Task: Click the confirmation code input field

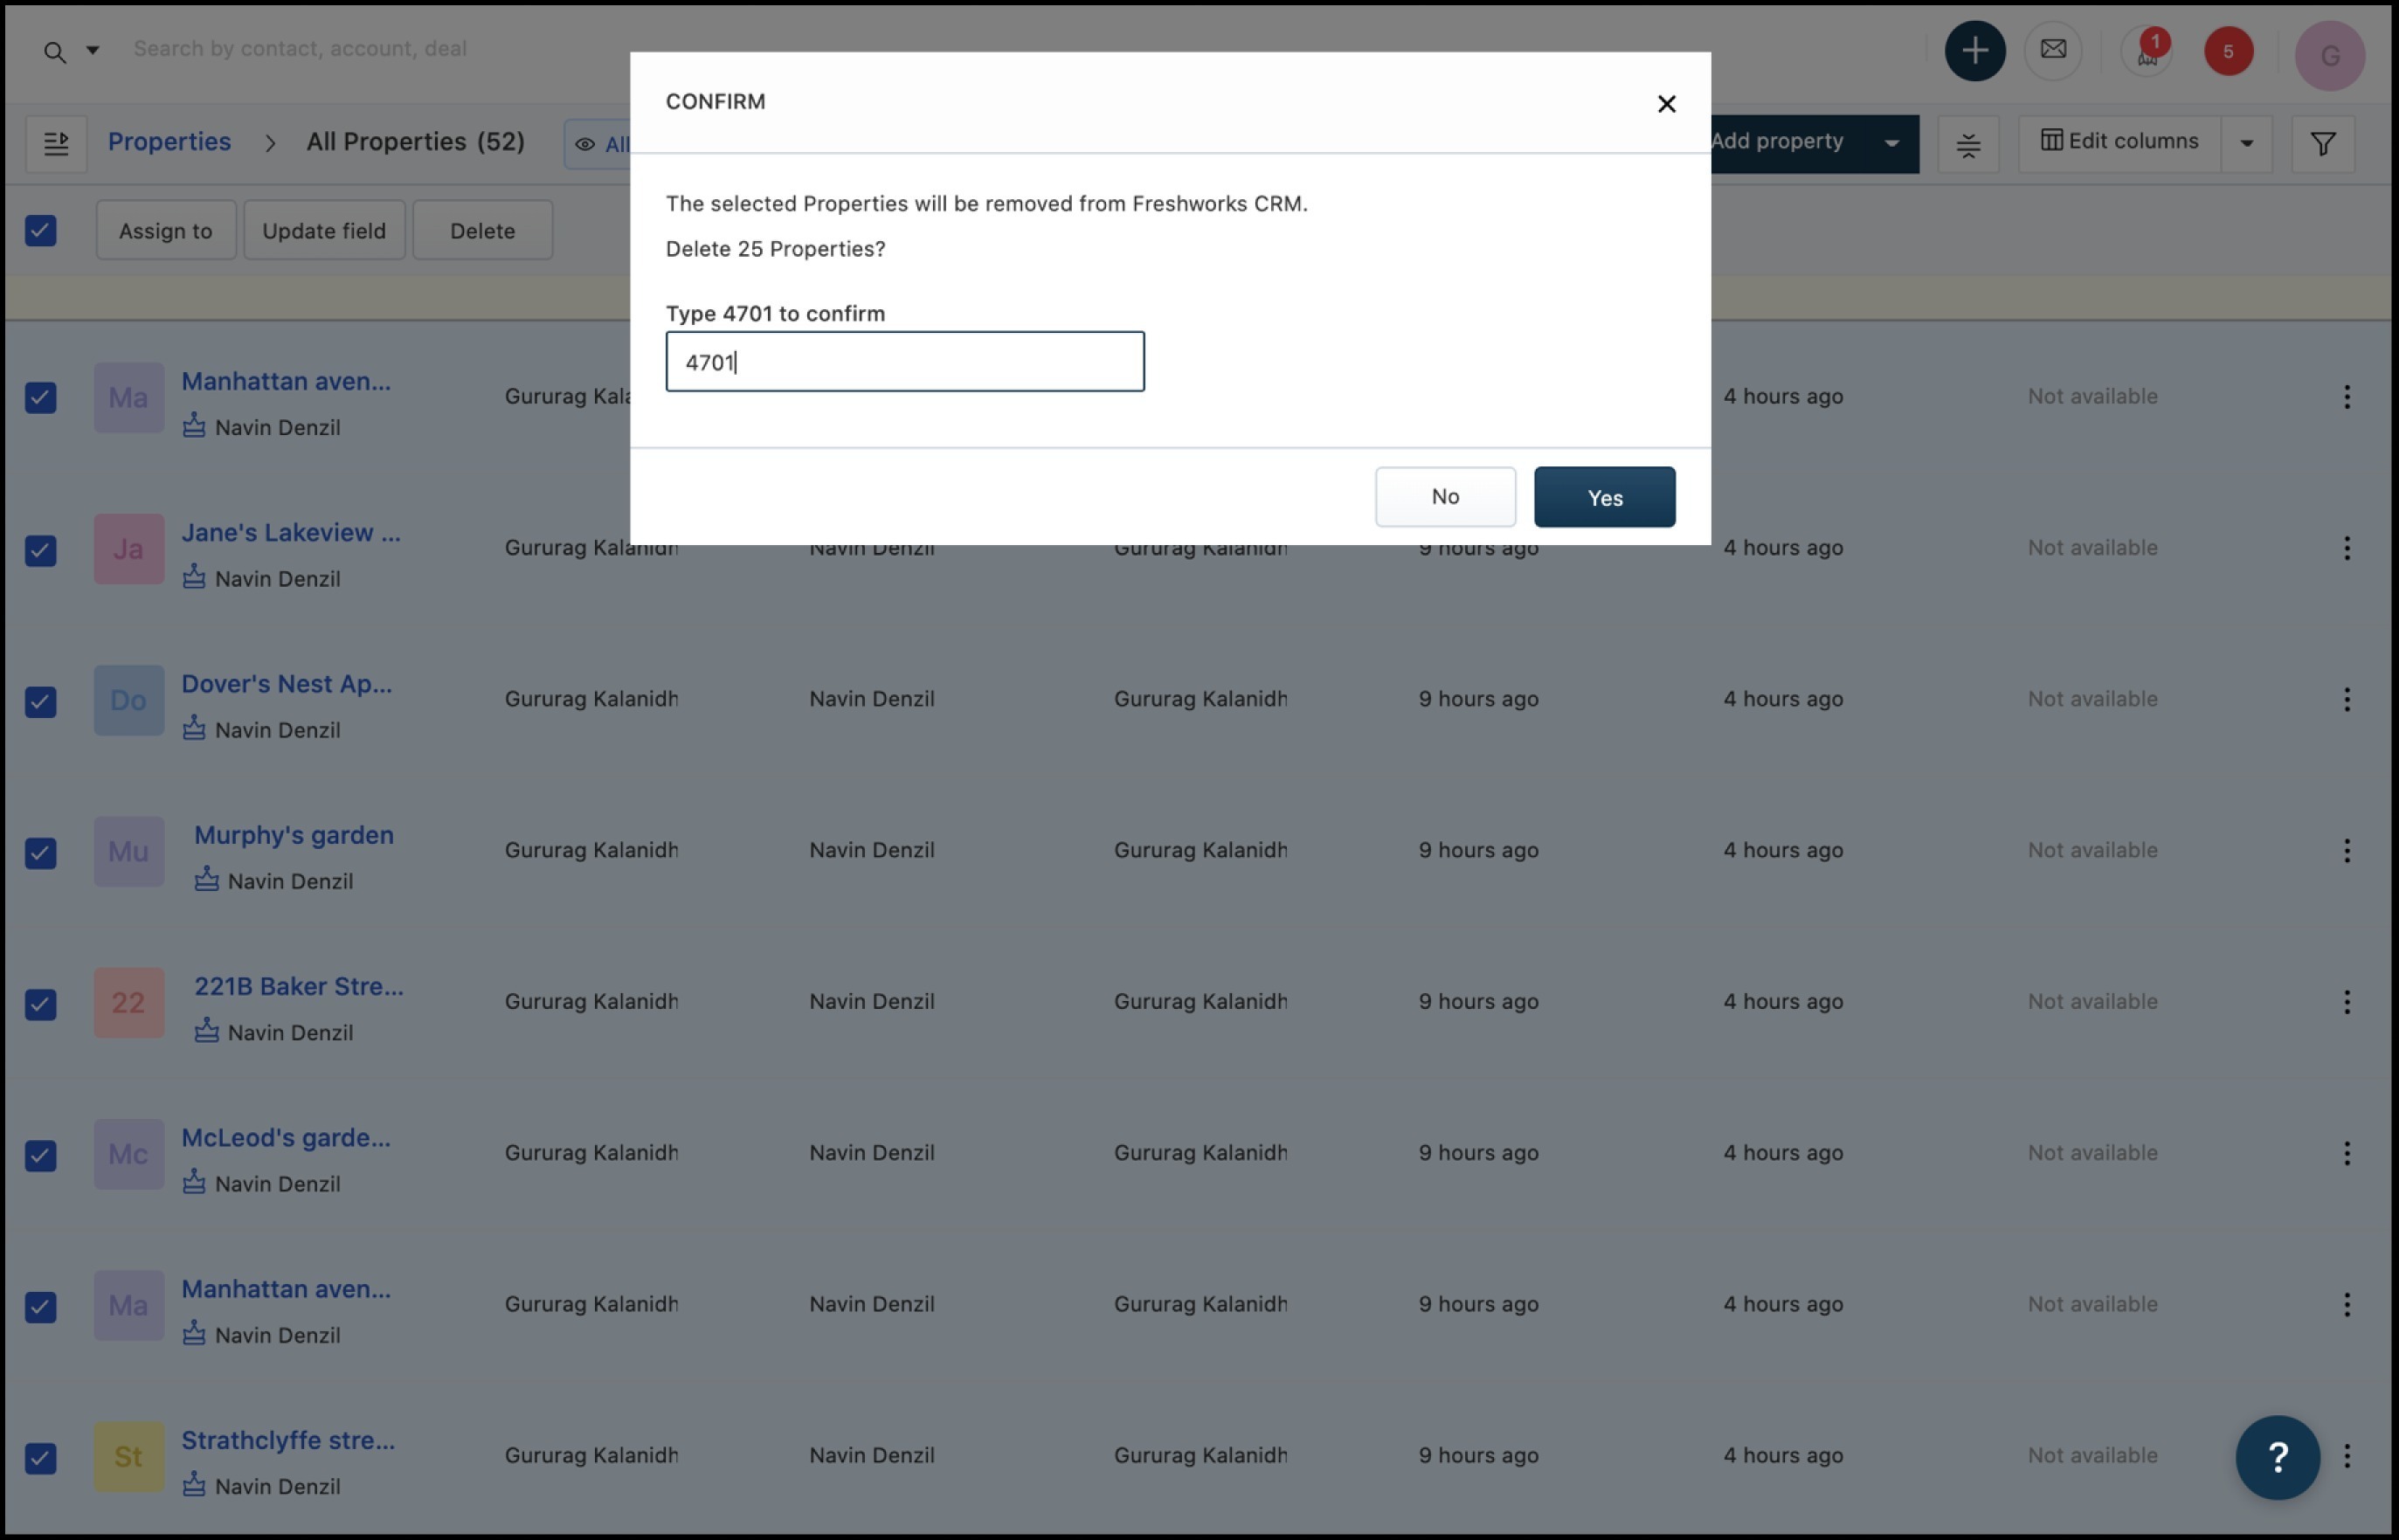Action: [x=904, y=362]
